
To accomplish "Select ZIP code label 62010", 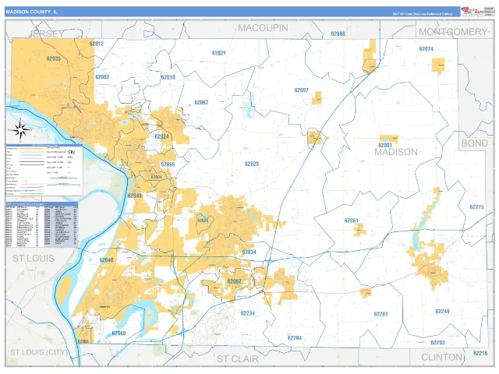I will (168, 77).
